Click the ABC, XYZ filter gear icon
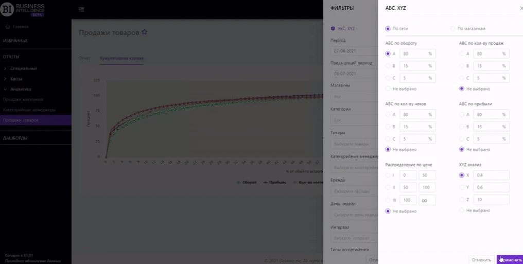The image size is (523, 264). [333, 29]
